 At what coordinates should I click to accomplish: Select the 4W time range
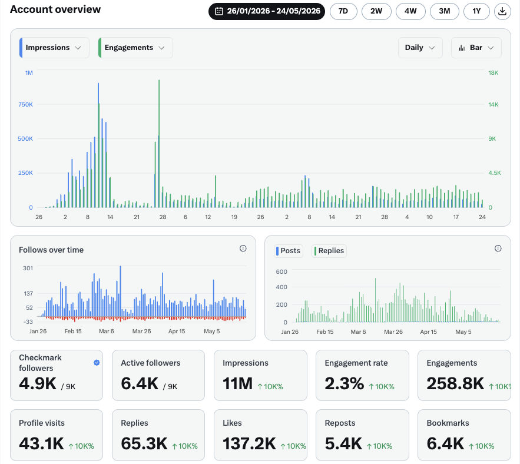[410, 11]
